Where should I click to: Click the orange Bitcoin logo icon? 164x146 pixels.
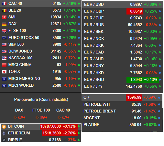click(x=4, y=126)
